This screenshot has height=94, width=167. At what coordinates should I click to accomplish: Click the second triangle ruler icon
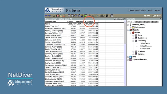click(x=103, y=16)
